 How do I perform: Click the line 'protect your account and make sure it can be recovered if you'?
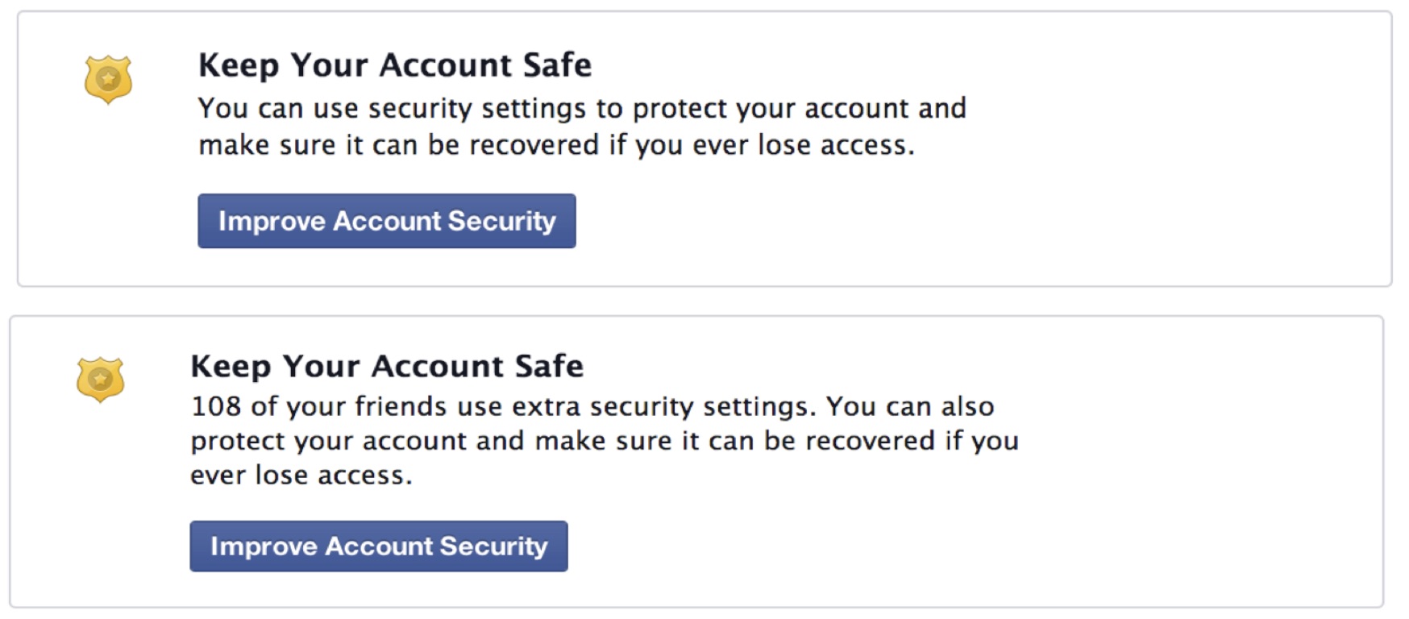point(605,441)
